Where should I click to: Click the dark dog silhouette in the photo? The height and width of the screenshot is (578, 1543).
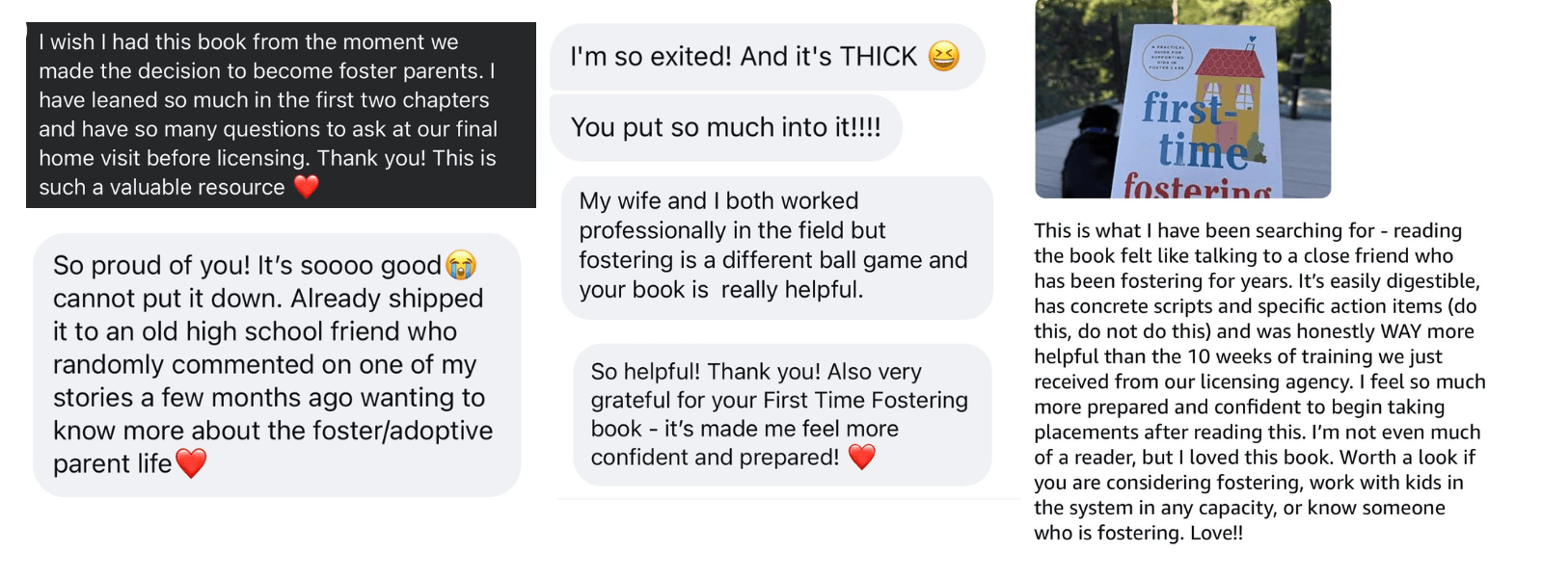(1090, 153)
